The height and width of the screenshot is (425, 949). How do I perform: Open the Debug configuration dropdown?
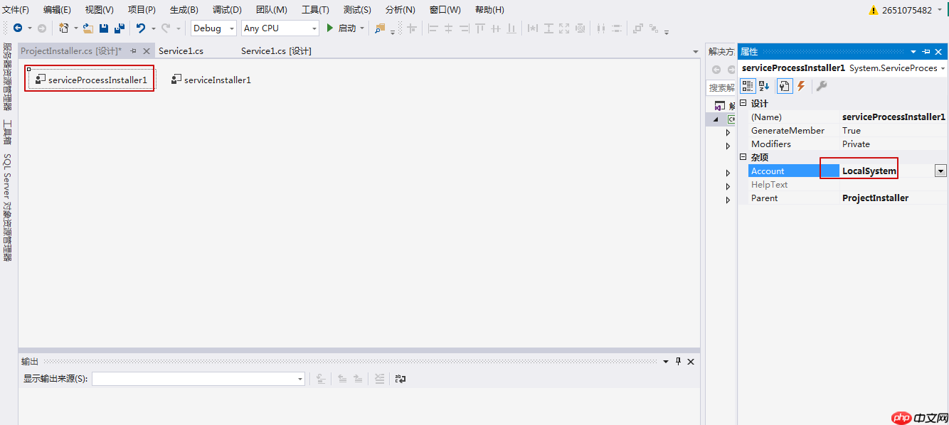(x=213, y=28)
